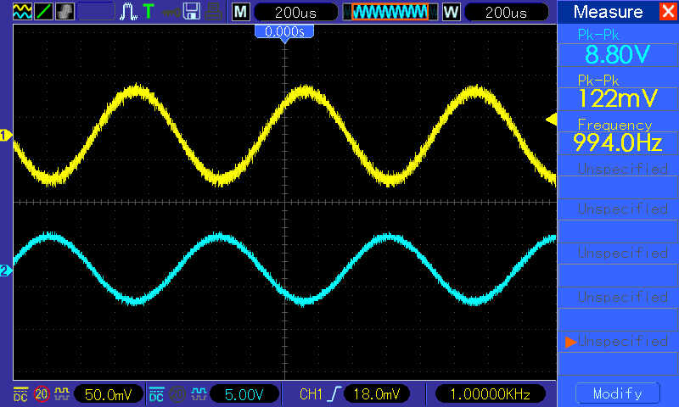The image size is (679, 407).
Task: Open the Pk-Pk 122mV measurement slot
Action: (617, 92)
